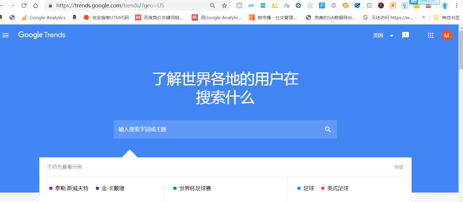This screenshot has width=463, height=202.
Task: Open the Google Analytics bookmark
Action: point(43,18)
